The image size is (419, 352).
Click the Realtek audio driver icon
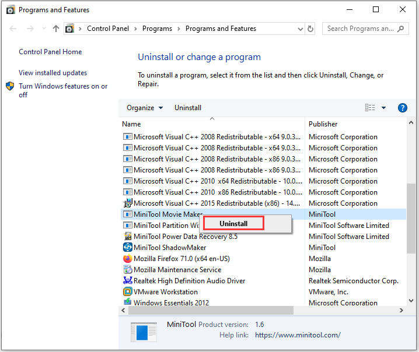(x=128, y=280)
